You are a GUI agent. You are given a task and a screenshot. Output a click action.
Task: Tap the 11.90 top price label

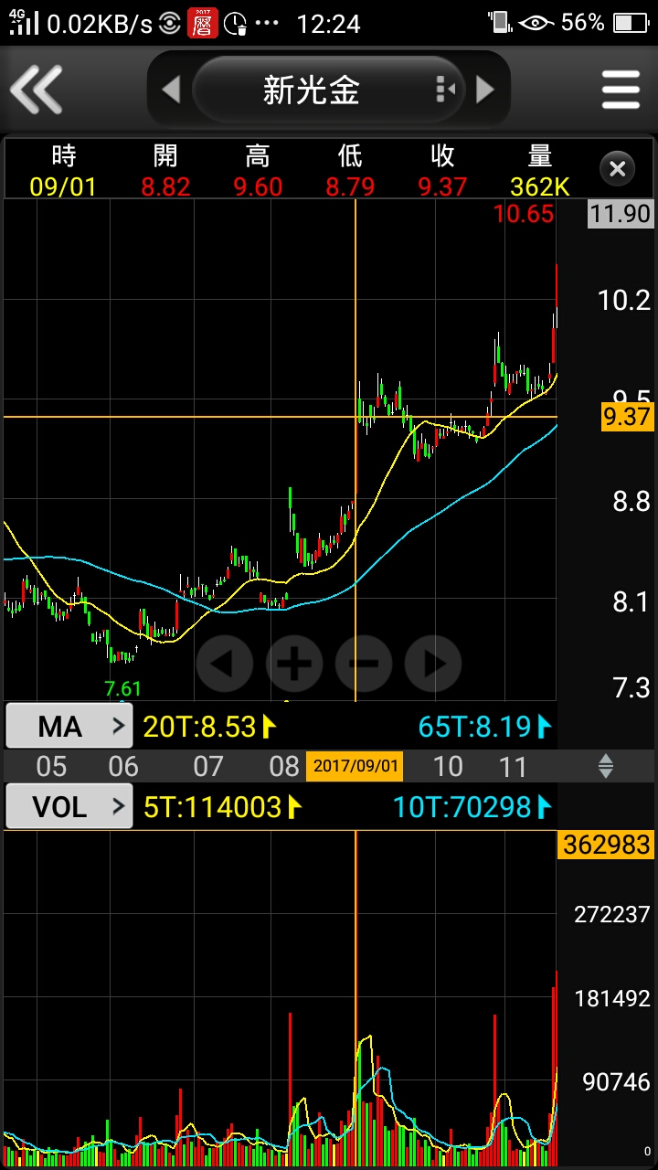tap(621, 215)
